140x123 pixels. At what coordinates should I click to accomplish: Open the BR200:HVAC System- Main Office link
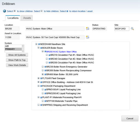point(62,52)
